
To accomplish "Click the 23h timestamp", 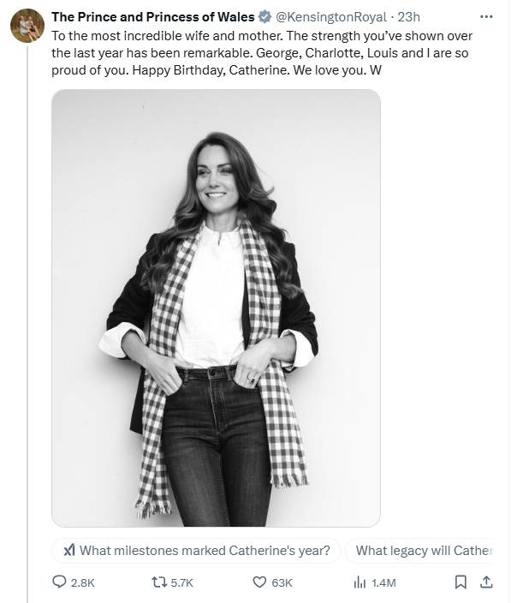I will 408,17.
